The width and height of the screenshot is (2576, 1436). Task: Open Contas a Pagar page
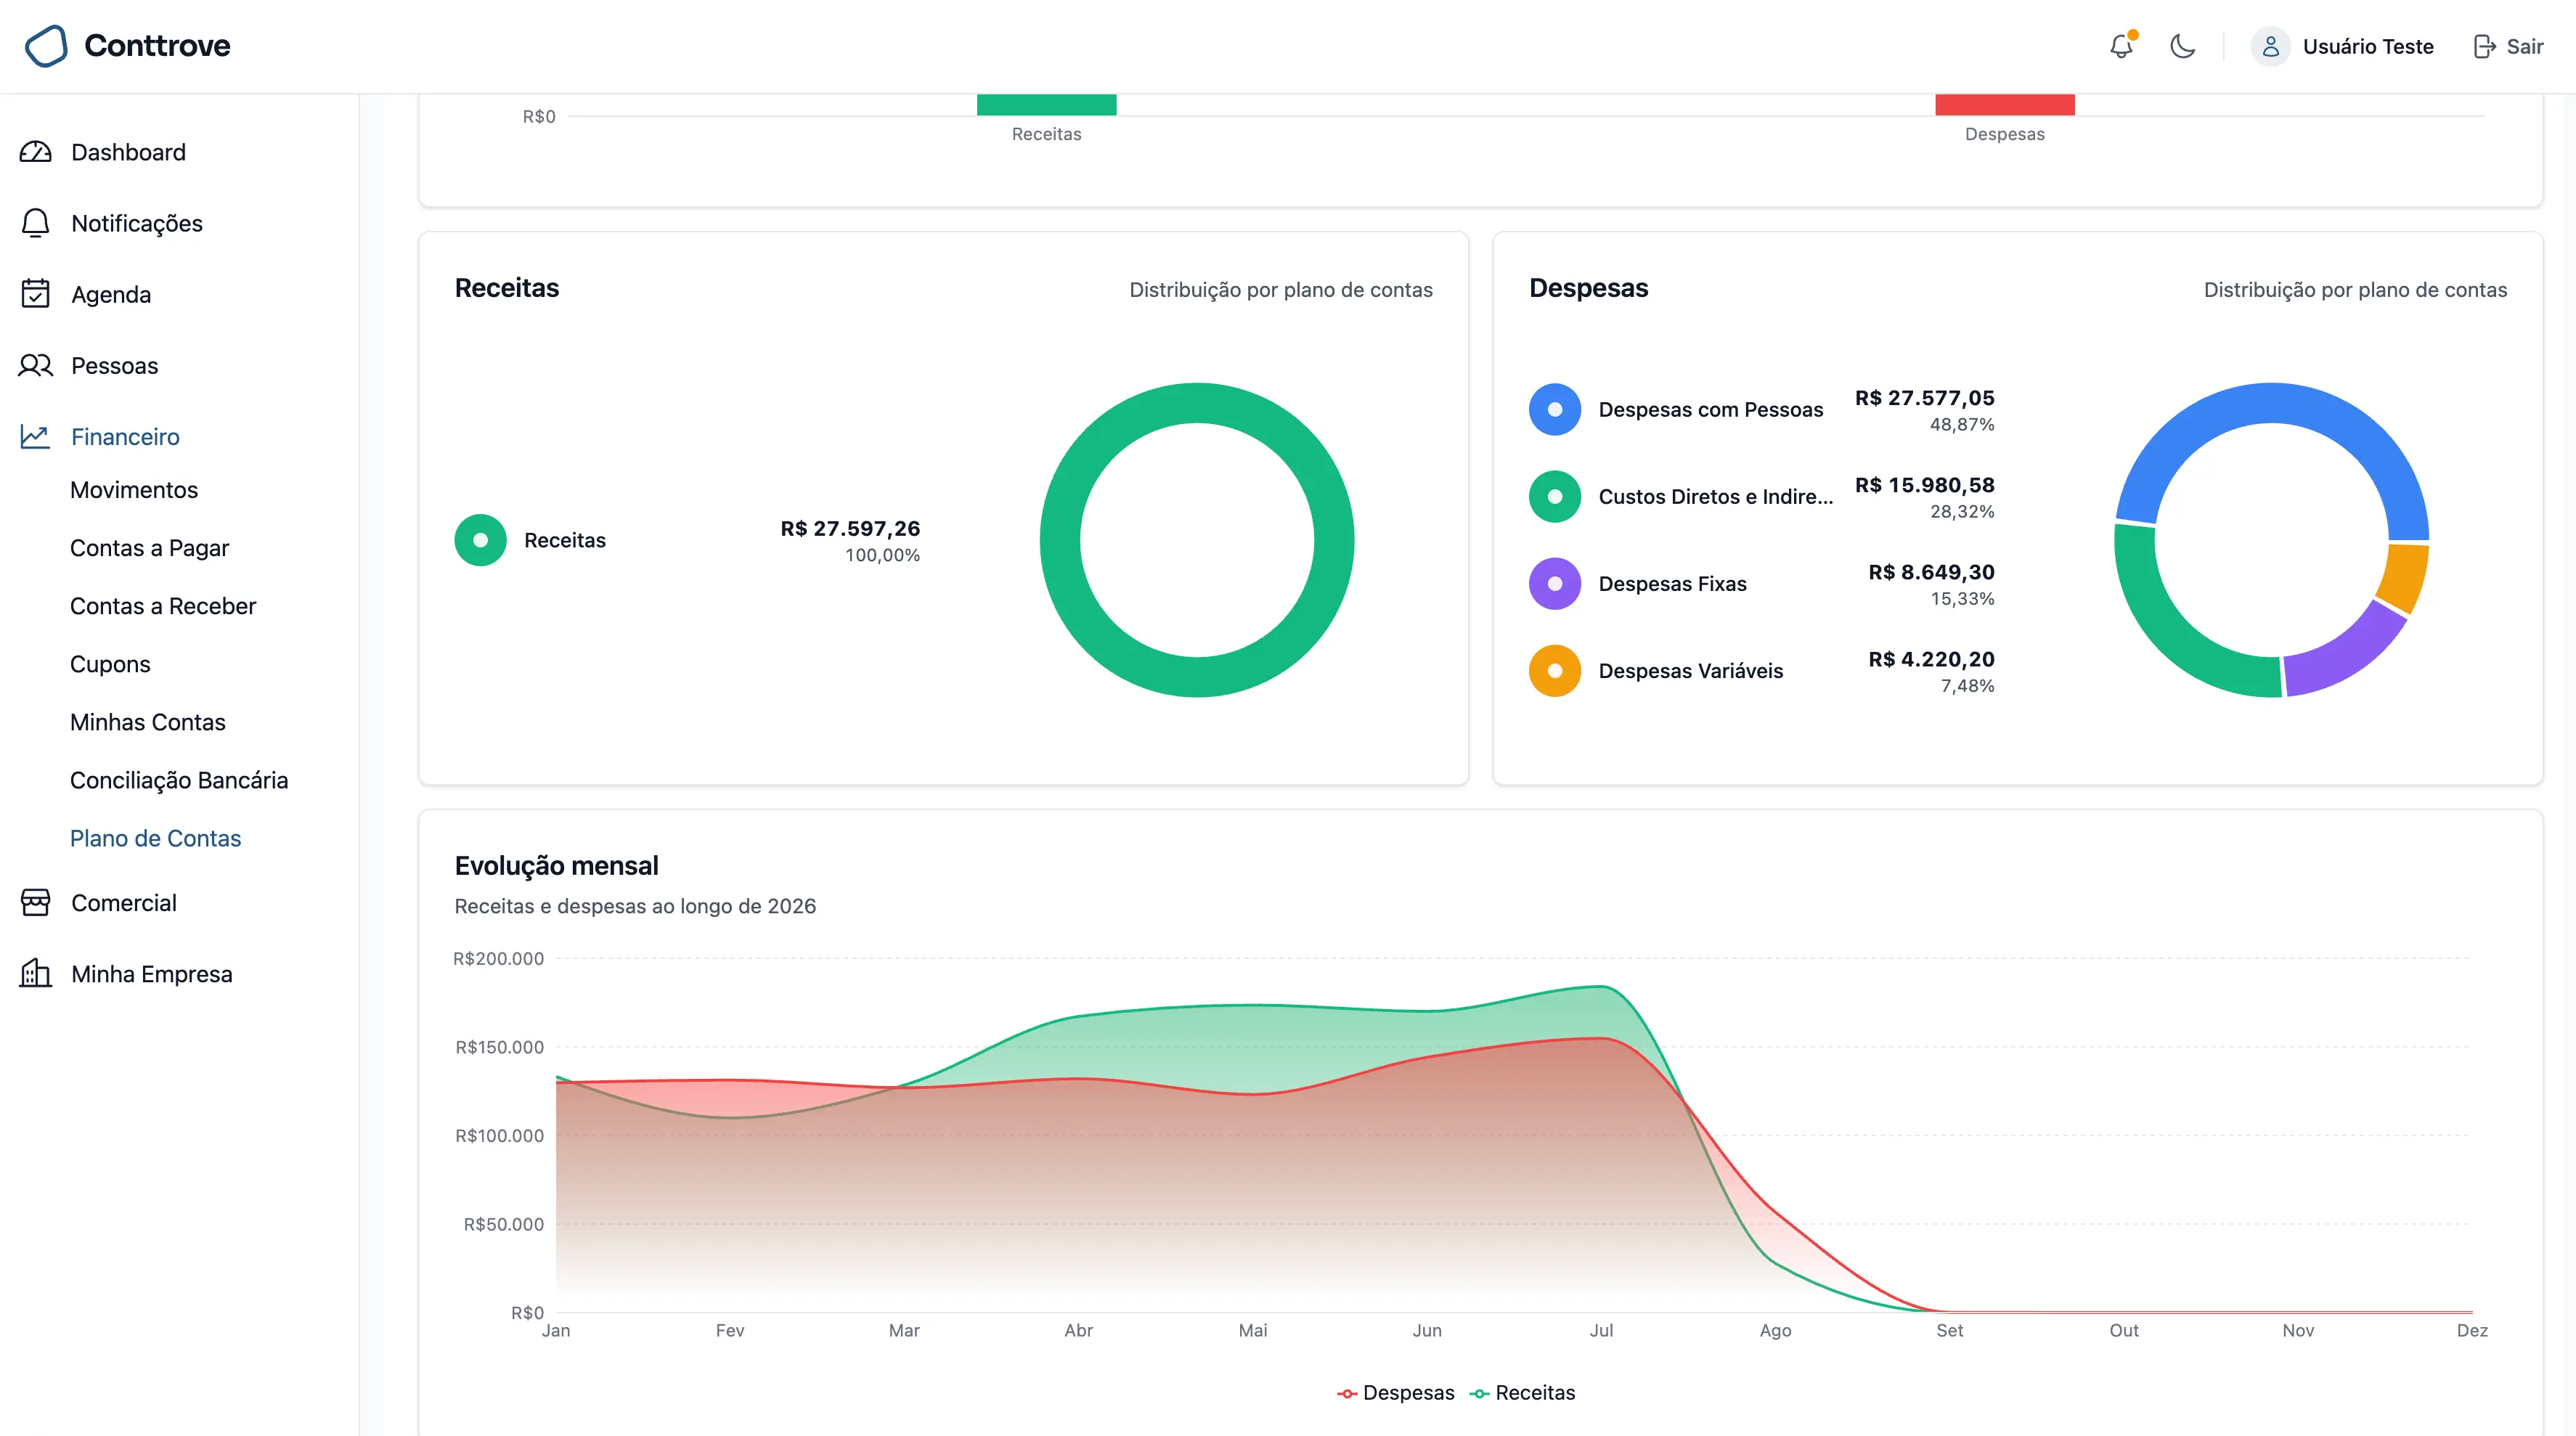pos(149,548)
